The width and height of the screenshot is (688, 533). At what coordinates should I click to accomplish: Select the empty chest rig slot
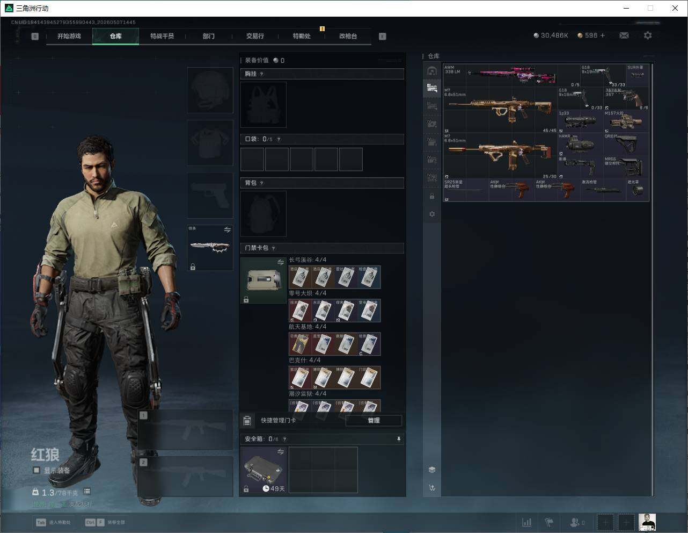click(x=264, y=105)
